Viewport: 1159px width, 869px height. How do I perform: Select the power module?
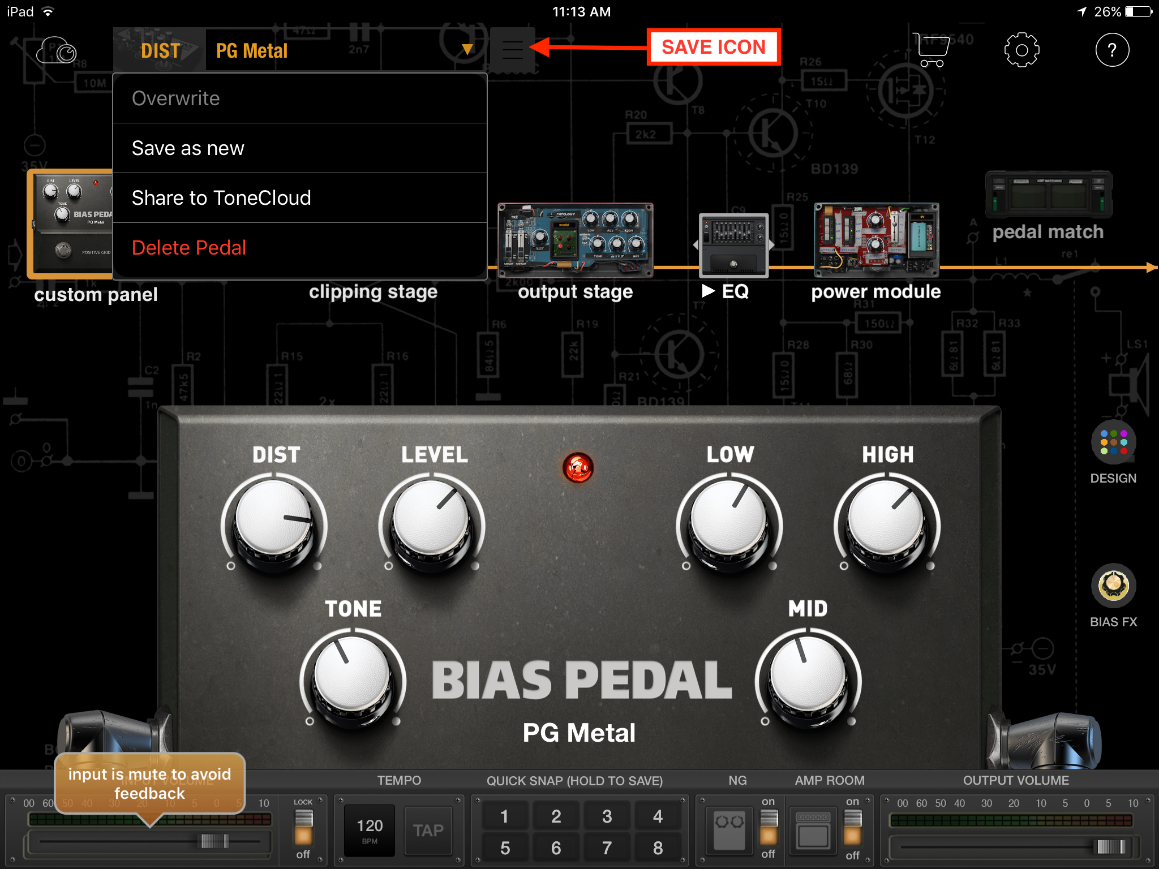click(876, 240)
